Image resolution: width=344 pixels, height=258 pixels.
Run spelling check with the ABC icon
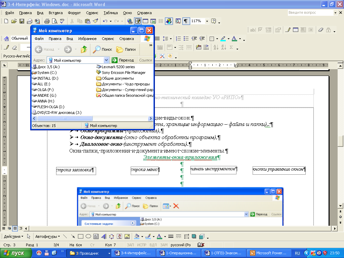[62, 21]
